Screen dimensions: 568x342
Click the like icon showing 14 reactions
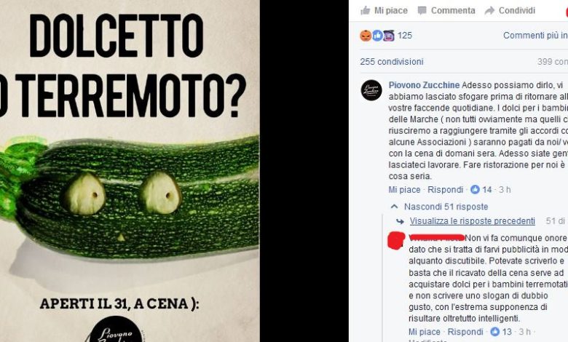[x=475, y=189]
